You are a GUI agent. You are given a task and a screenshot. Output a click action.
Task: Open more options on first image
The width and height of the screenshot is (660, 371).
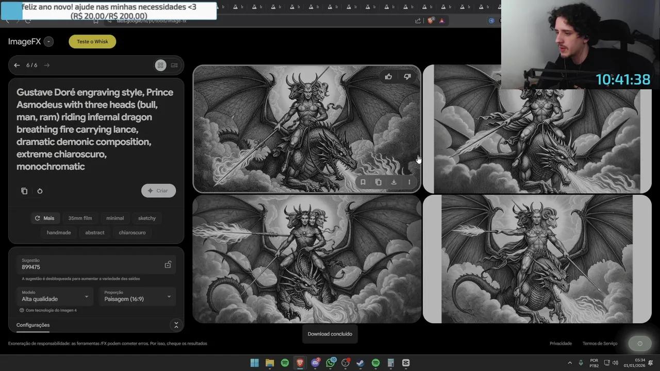tap(409, 182)
